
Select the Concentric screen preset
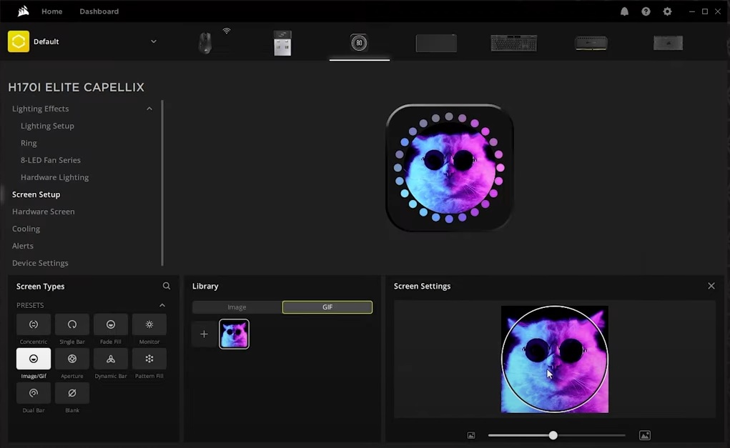34,324
